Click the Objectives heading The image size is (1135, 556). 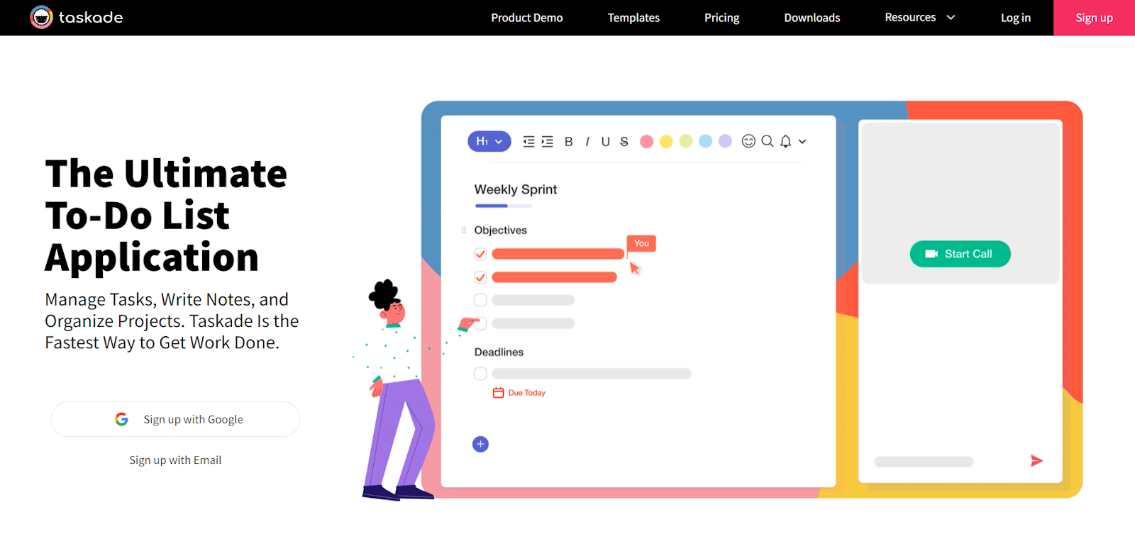pos(501,230)
